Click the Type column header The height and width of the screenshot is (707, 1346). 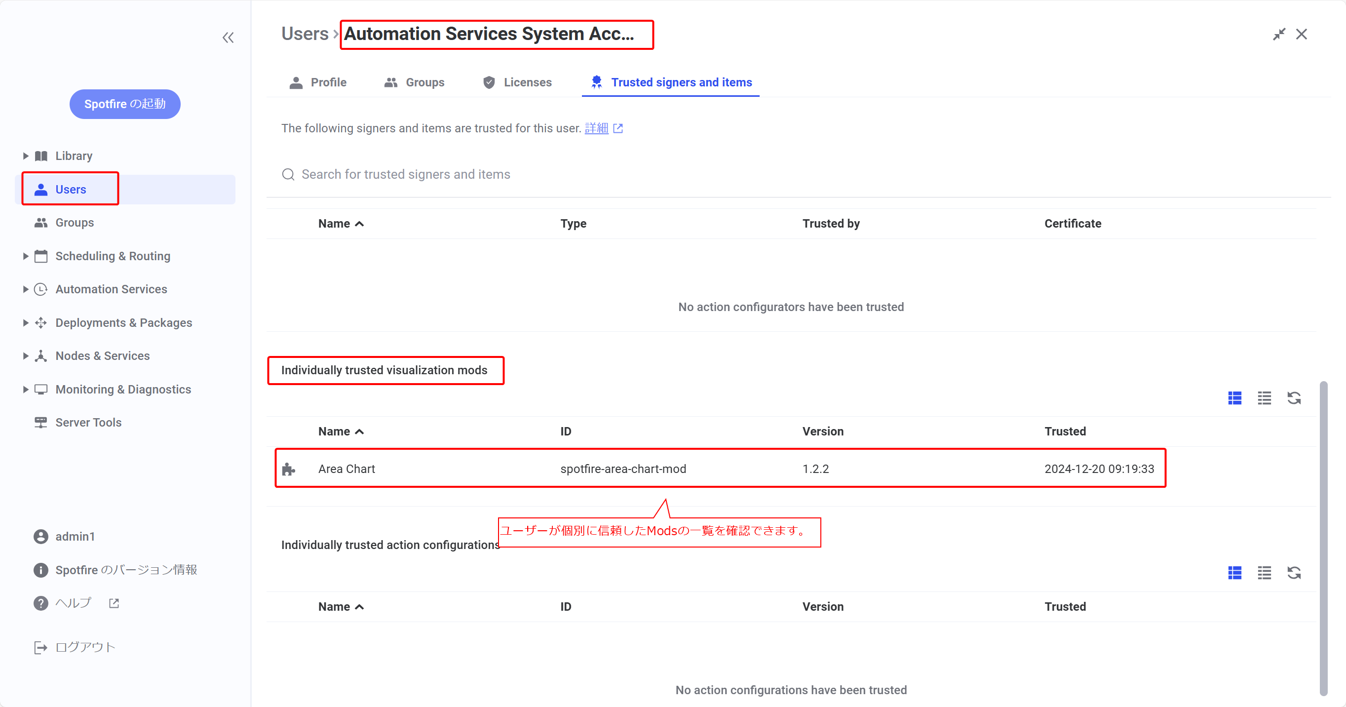[x=573, y=224]
